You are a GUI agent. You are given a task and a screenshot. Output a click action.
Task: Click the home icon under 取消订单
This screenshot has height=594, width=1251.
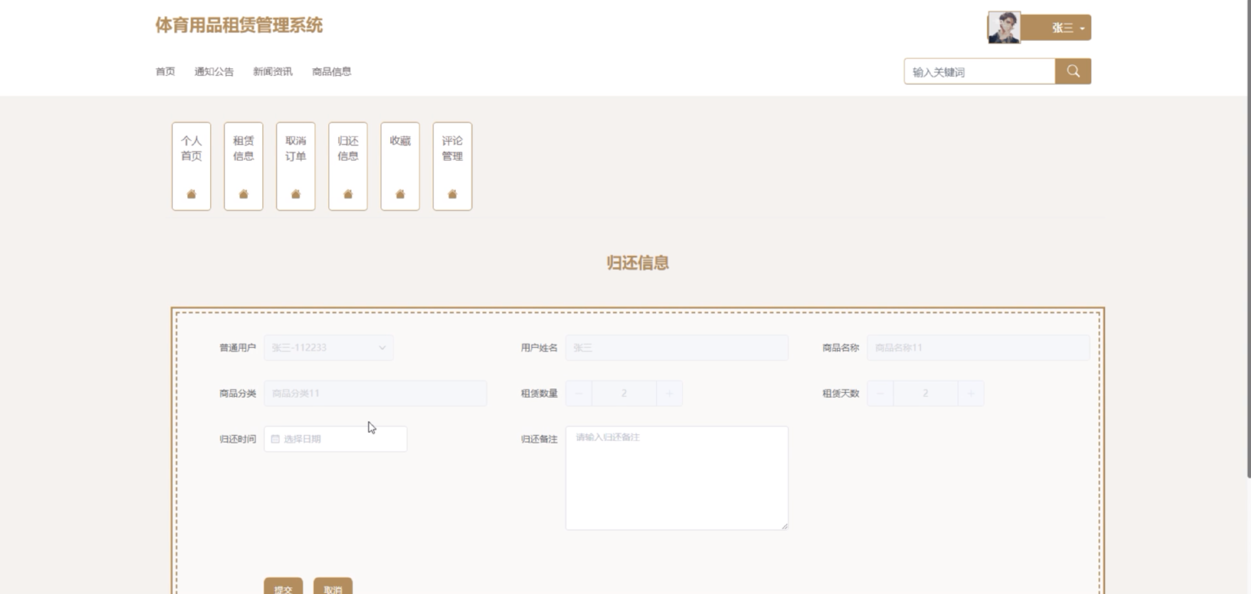[x=296, y=194]
